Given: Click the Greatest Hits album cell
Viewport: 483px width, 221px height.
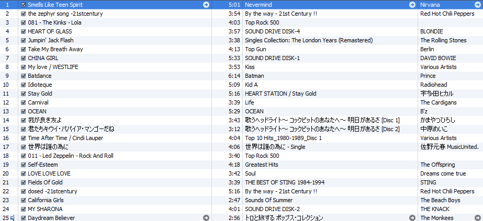Looking at the screenshot, I should click(x=262, y=165).
